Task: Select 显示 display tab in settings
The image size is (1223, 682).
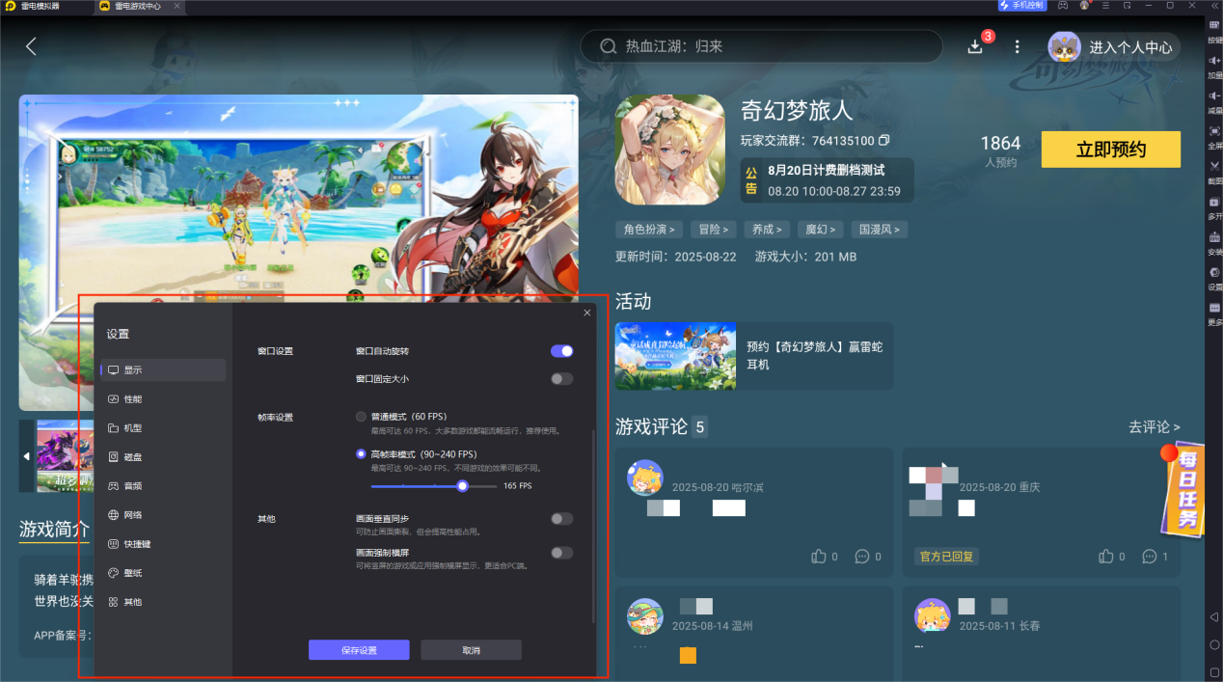Action: [x=163, y=370]
